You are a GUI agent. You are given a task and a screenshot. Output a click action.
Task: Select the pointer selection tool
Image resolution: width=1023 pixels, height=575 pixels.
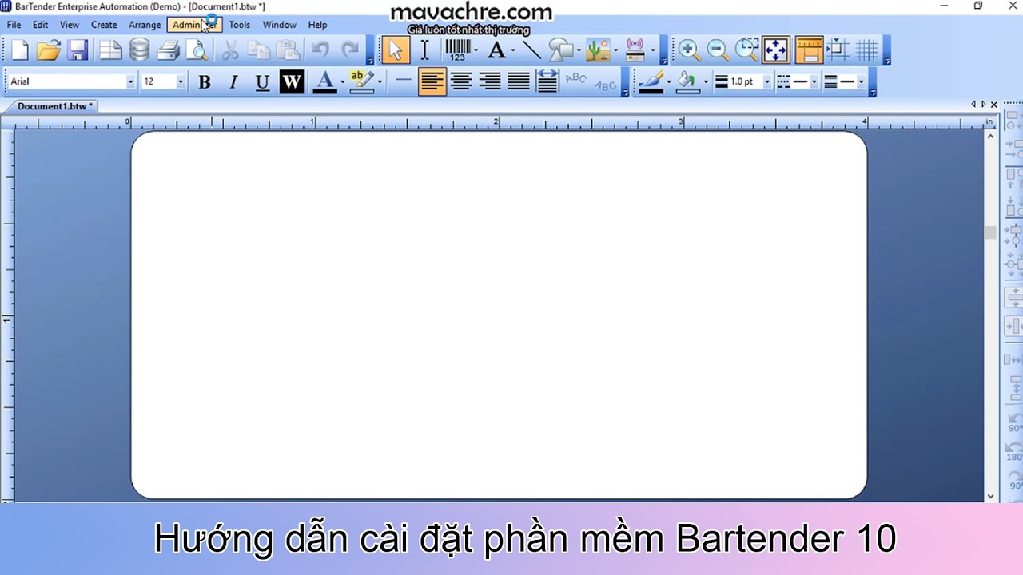pos(396,50)
